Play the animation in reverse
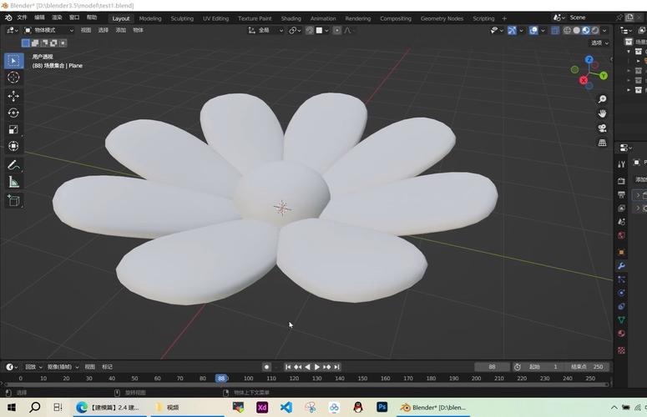 [307, 367]
